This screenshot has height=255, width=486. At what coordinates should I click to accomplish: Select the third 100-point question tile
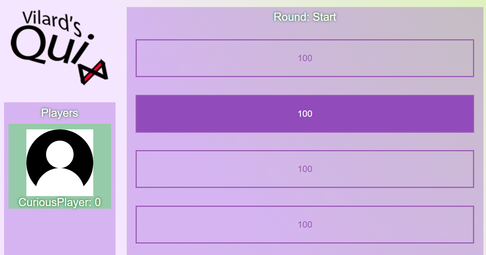pos(305,169)
